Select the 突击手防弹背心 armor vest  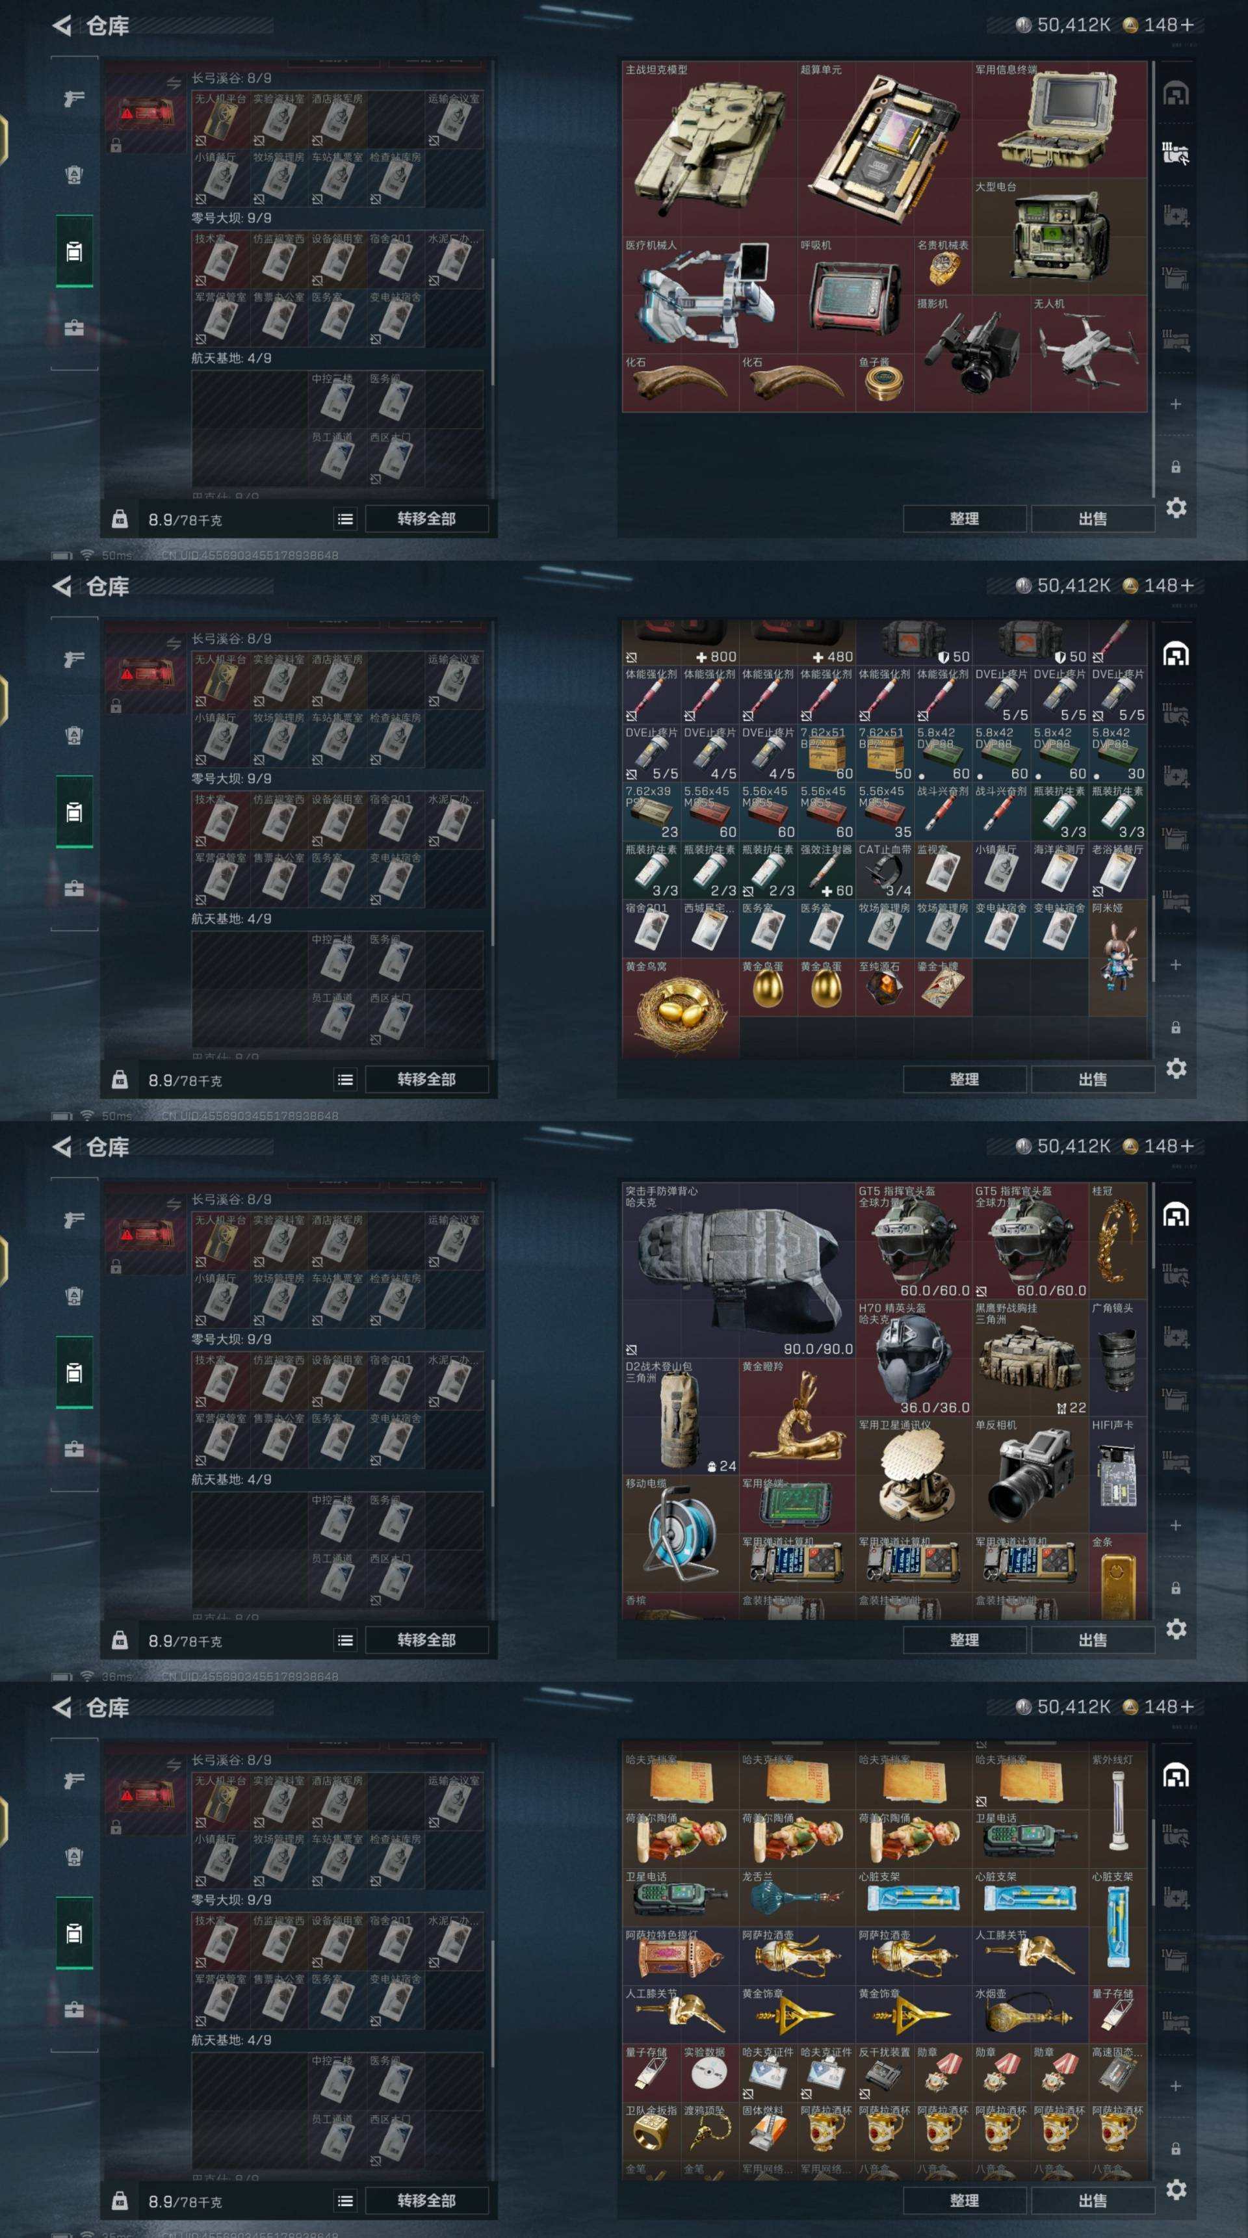[739, 1270]
